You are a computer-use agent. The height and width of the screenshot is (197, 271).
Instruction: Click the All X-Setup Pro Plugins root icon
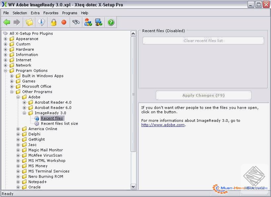6,33
